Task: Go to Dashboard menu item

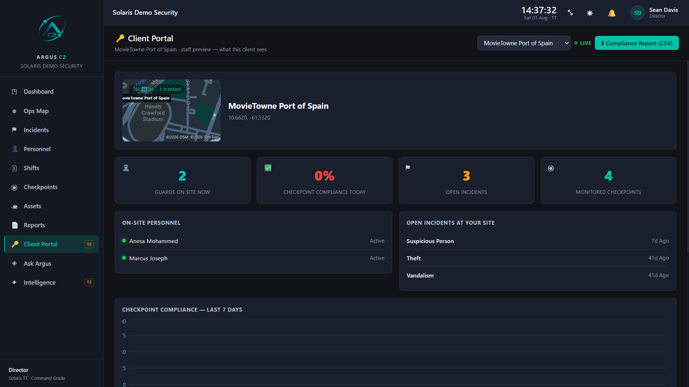Action: click(x=52, y=92)
